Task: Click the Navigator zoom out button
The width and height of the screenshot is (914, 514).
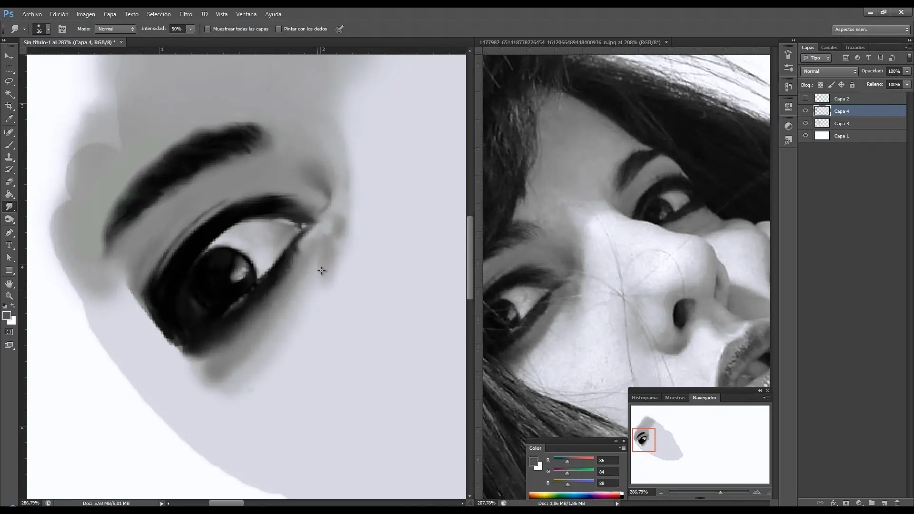Action: 661,493
